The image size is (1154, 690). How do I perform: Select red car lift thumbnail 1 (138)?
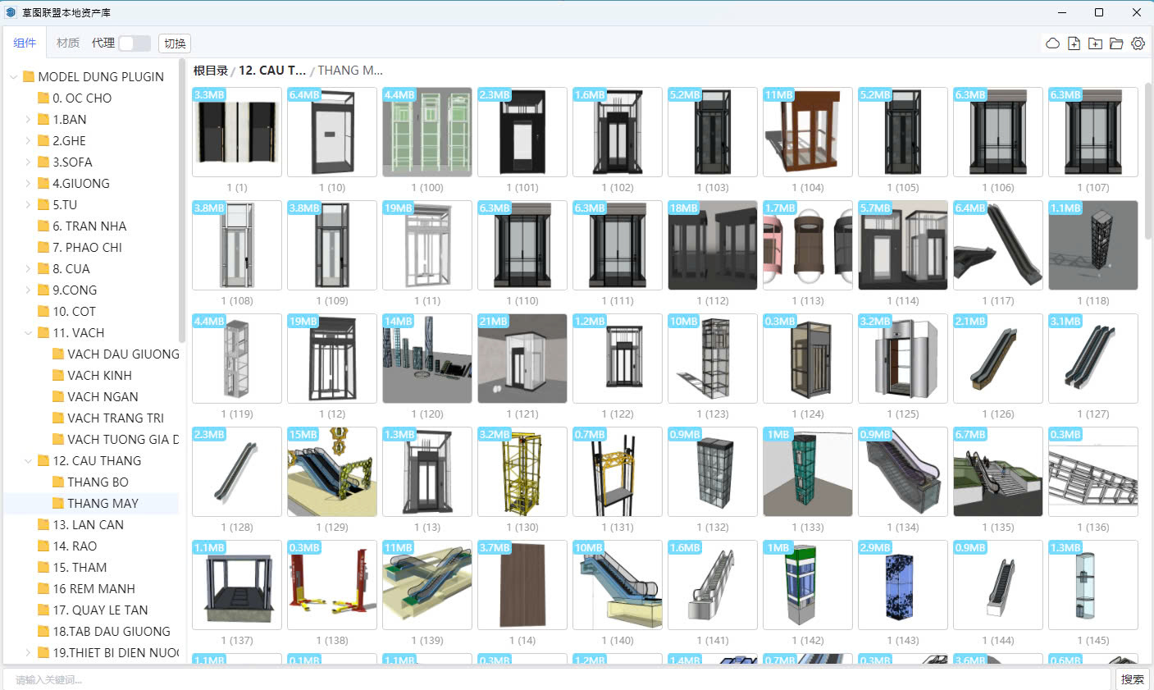click(332, 585)
